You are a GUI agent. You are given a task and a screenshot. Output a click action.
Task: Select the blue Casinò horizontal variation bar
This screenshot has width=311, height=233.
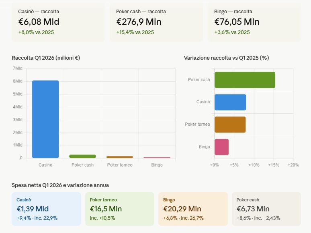[x=230, y=102]
